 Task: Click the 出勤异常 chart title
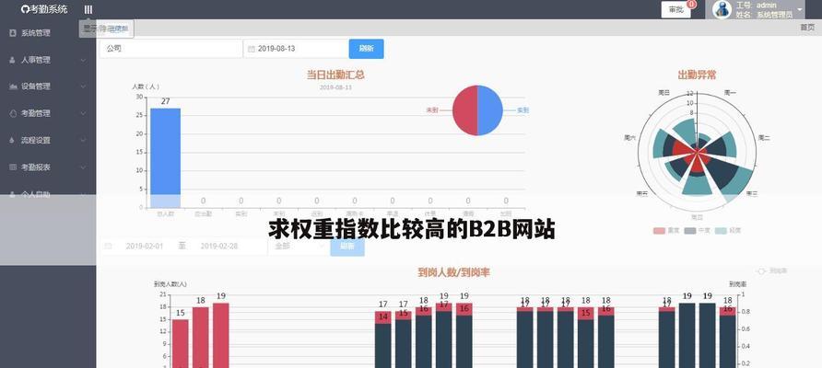click(697, 75)
